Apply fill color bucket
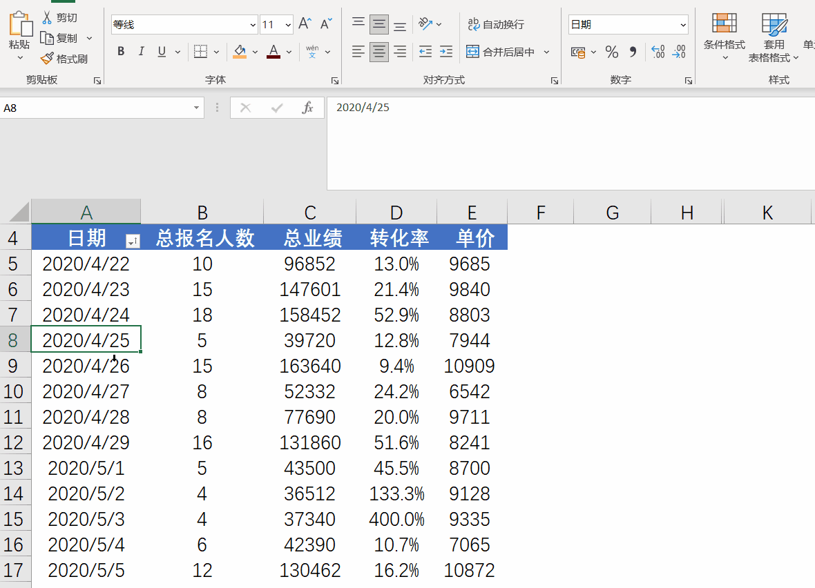This screenshot has height=588, width=815. coord(240,52)
